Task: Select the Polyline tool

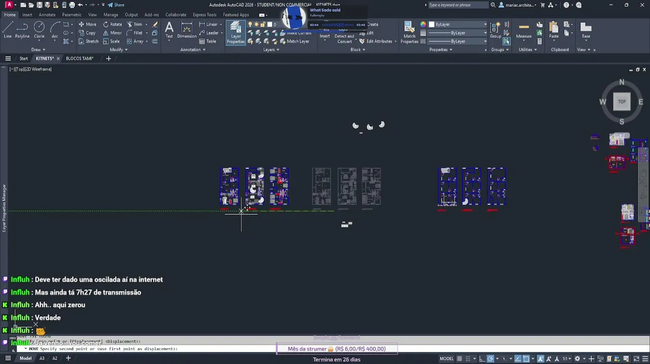Action: [x=22, y=30]
